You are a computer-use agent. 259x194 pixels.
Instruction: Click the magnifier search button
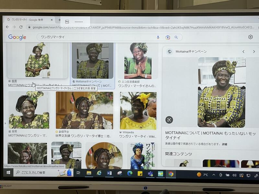click(176, 37)
